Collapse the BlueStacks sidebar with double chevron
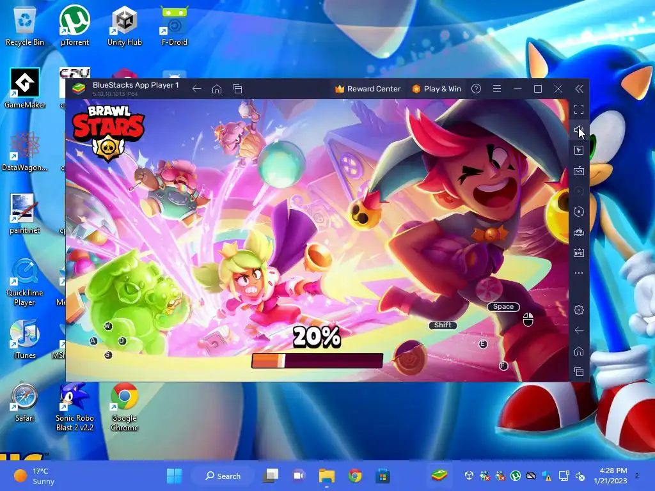 click(579, 89)
